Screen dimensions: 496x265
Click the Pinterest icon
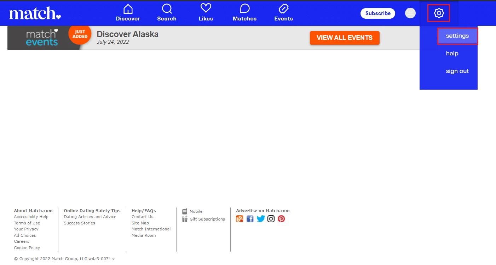coord(281,218)
